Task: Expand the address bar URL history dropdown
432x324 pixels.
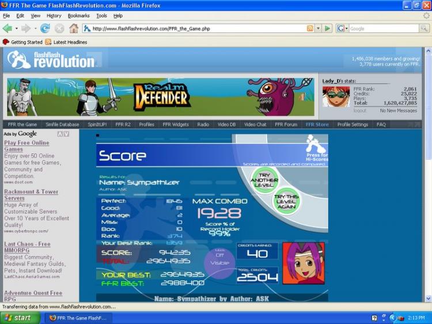Action: point(318,28)
